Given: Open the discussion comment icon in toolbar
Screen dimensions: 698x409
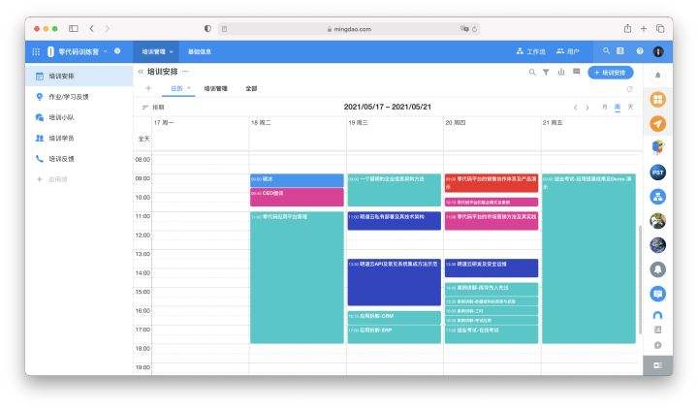Looking at the screenshot, I should point(577,72).
